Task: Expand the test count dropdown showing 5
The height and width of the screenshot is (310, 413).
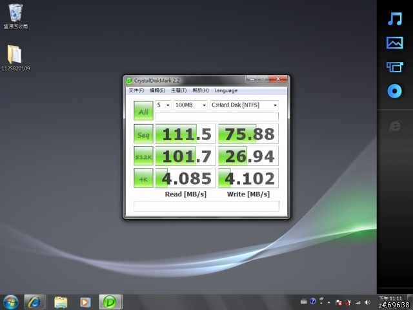Action: click(x=163, y=105)
